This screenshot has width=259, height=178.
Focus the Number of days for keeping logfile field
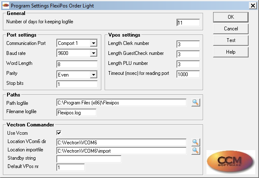tap(188, 22)
